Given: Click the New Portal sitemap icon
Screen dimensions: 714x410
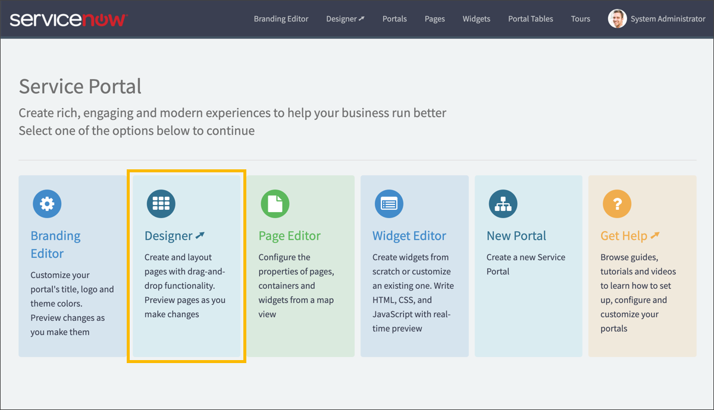Looking at the screenshot, I should pos(503,204).
